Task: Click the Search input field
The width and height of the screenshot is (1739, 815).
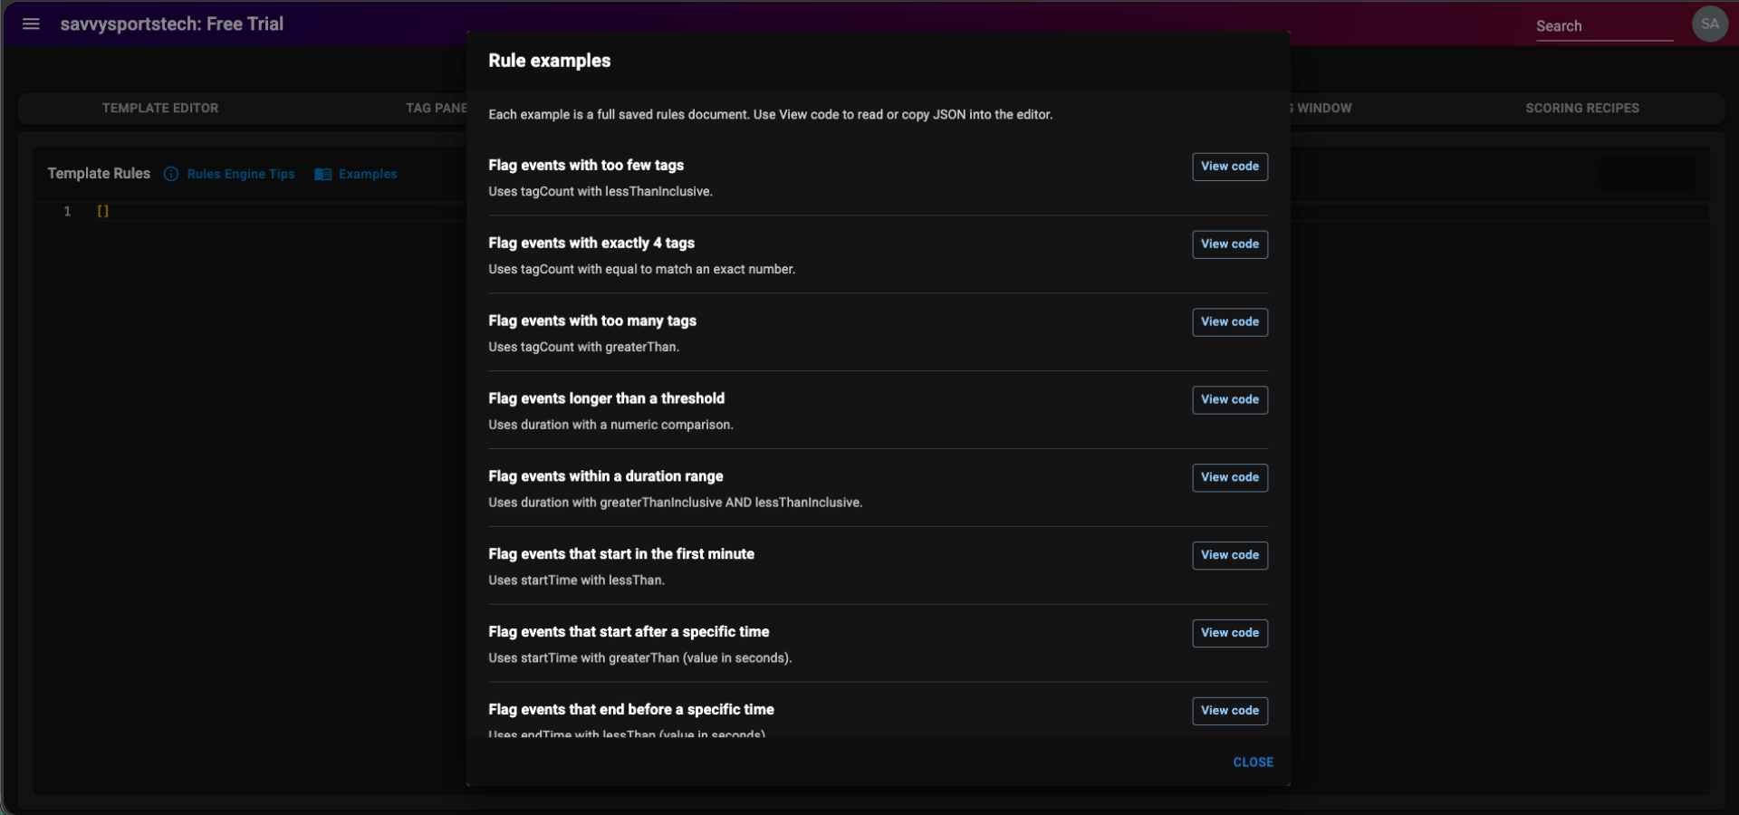Action: 1603,26
